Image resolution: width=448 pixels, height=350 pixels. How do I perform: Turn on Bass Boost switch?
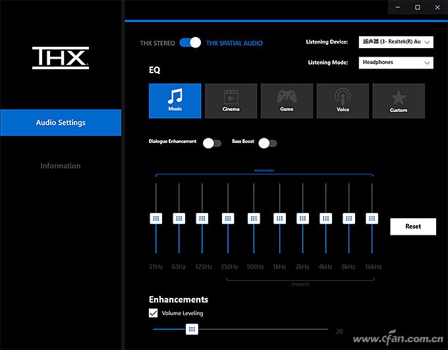click(x=267, y=143)
